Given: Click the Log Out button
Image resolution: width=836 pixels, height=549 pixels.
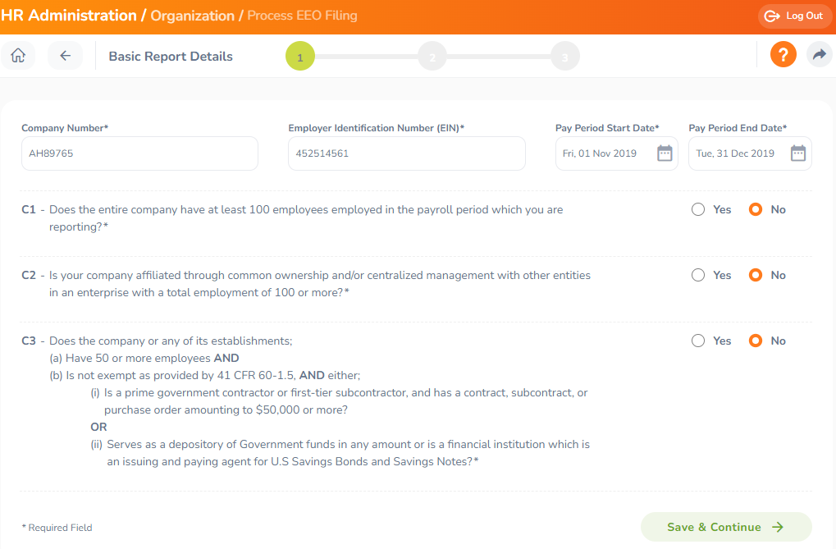Looking at the screenshot, I should click(x=794, y=16).
